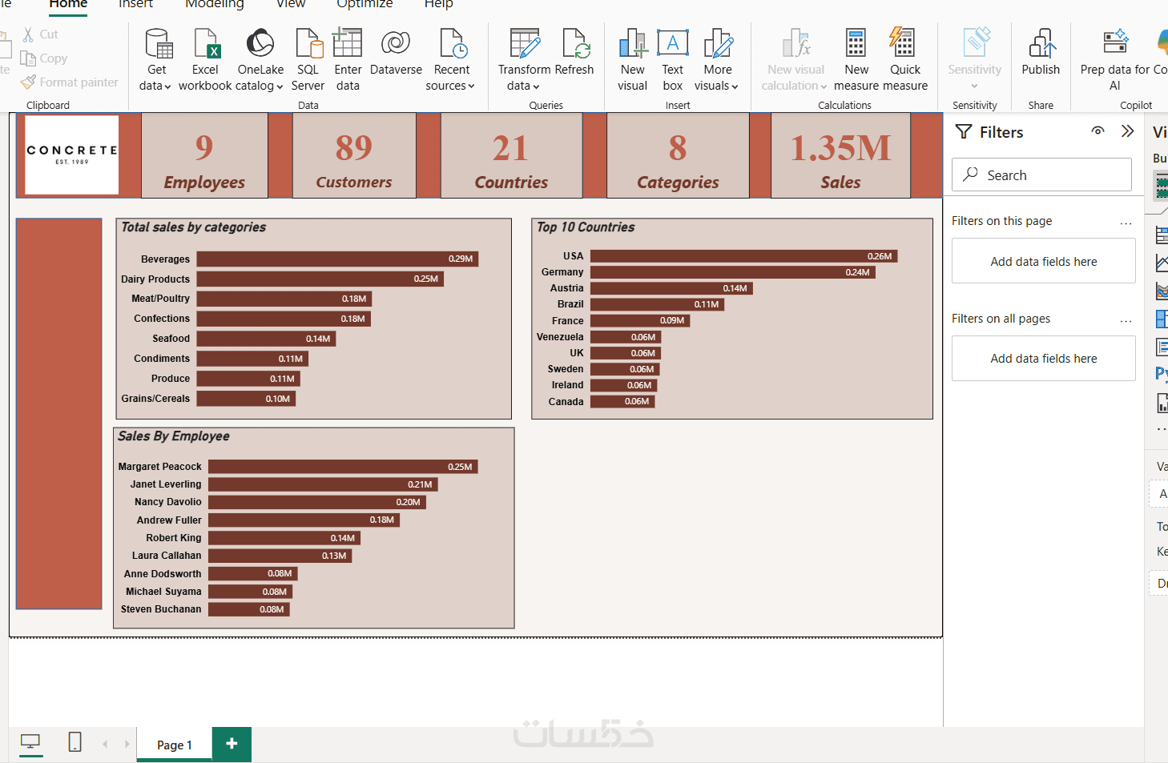Create a Quick measure

tap(905, 60)
